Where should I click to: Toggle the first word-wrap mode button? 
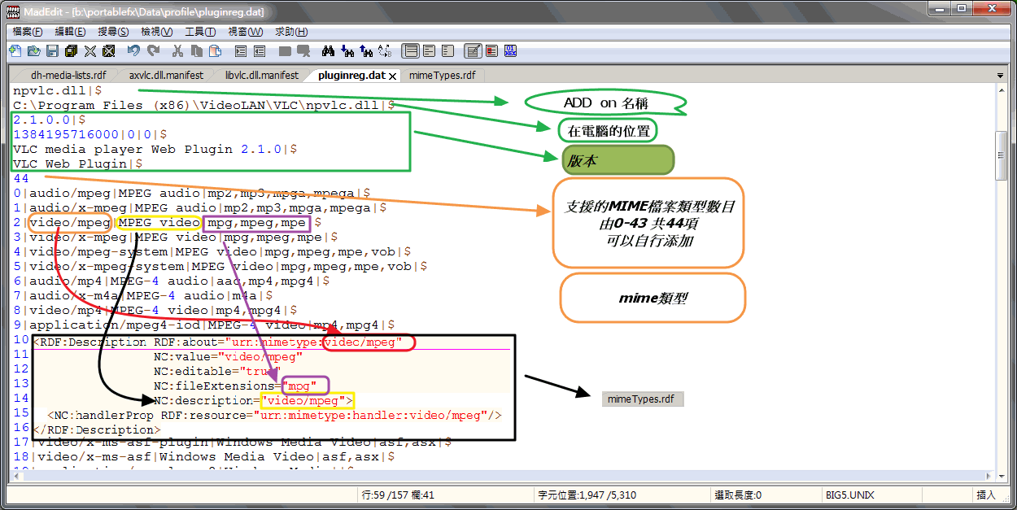tap(411, 51)
